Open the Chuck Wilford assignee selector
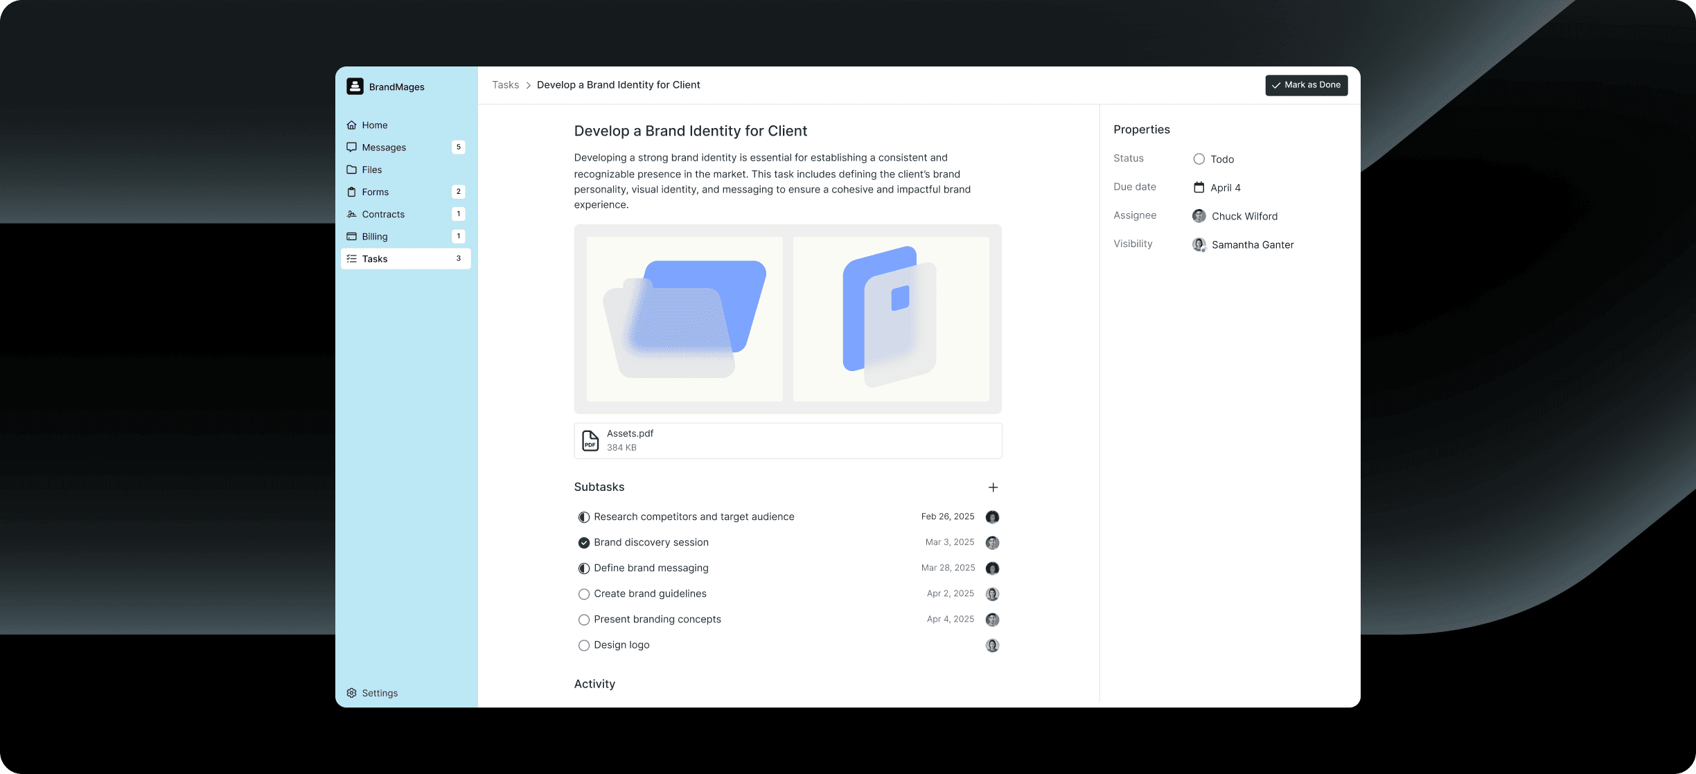The image size is (1696, 774). pyautogui.click(x=1244, y=216)
